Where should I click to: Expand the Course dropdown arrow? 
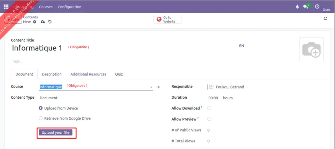click(151, 87)
